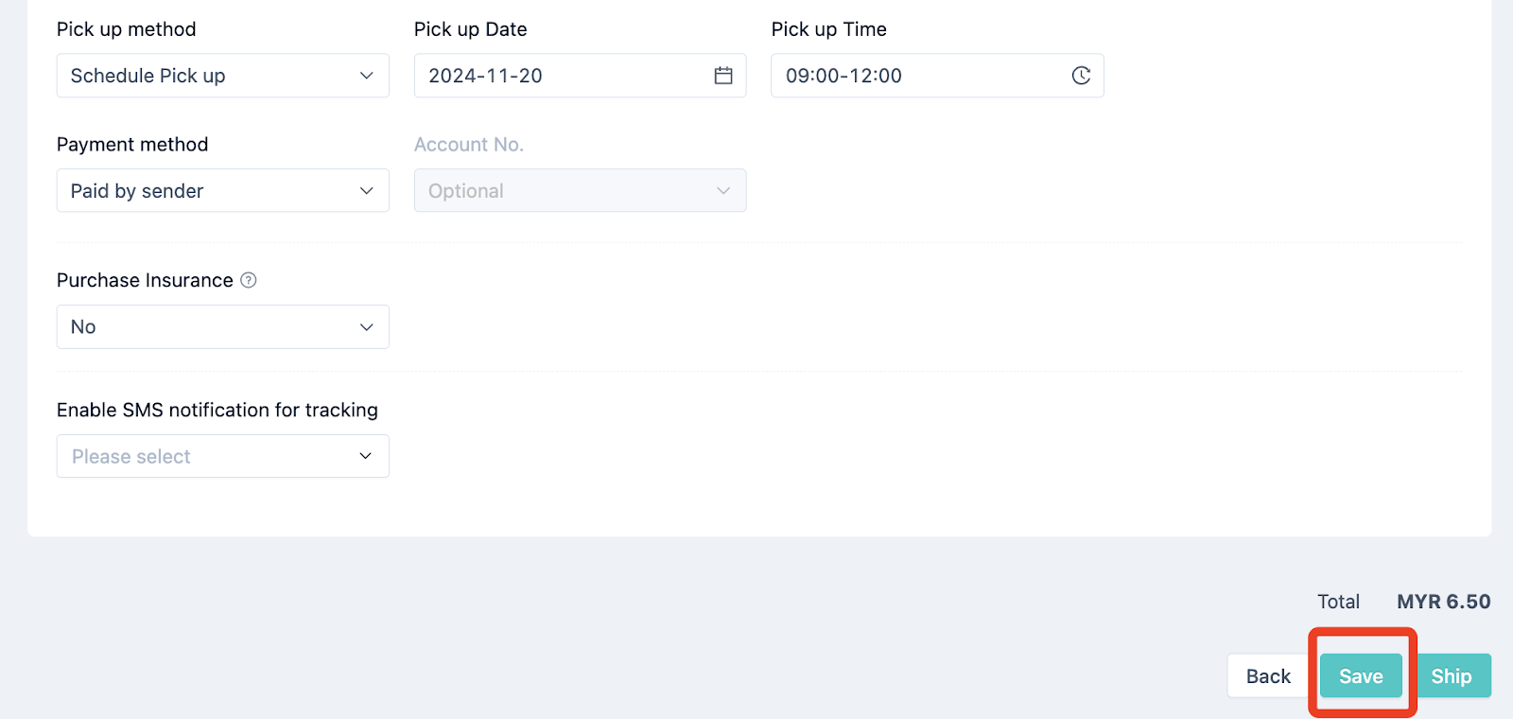Open the Schedule Pick up dropdown
The height and width of the screenshot is (719, 1513).
tap(223, 76)
